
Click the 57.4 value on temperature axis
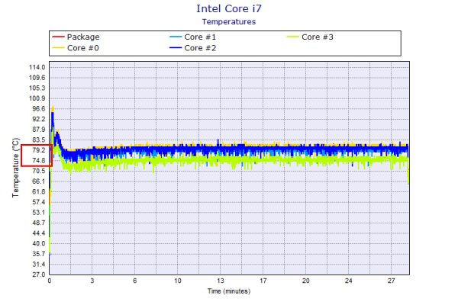tap(39, 202)
